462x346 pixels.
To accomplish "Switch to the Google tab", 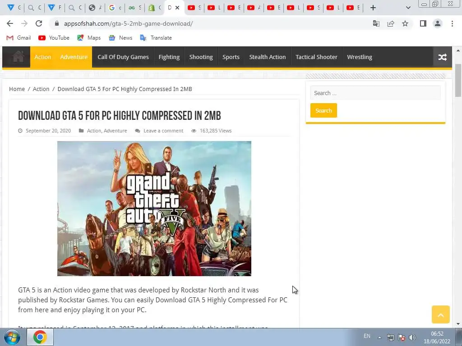I will (115, 8).
